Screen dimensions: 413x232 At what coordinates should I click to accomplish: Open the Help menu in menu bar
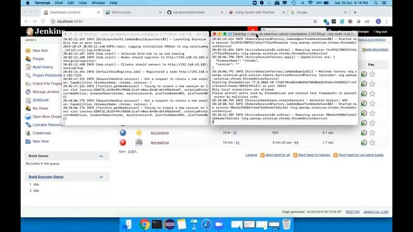pyautogui.click(x=114, y=3)
